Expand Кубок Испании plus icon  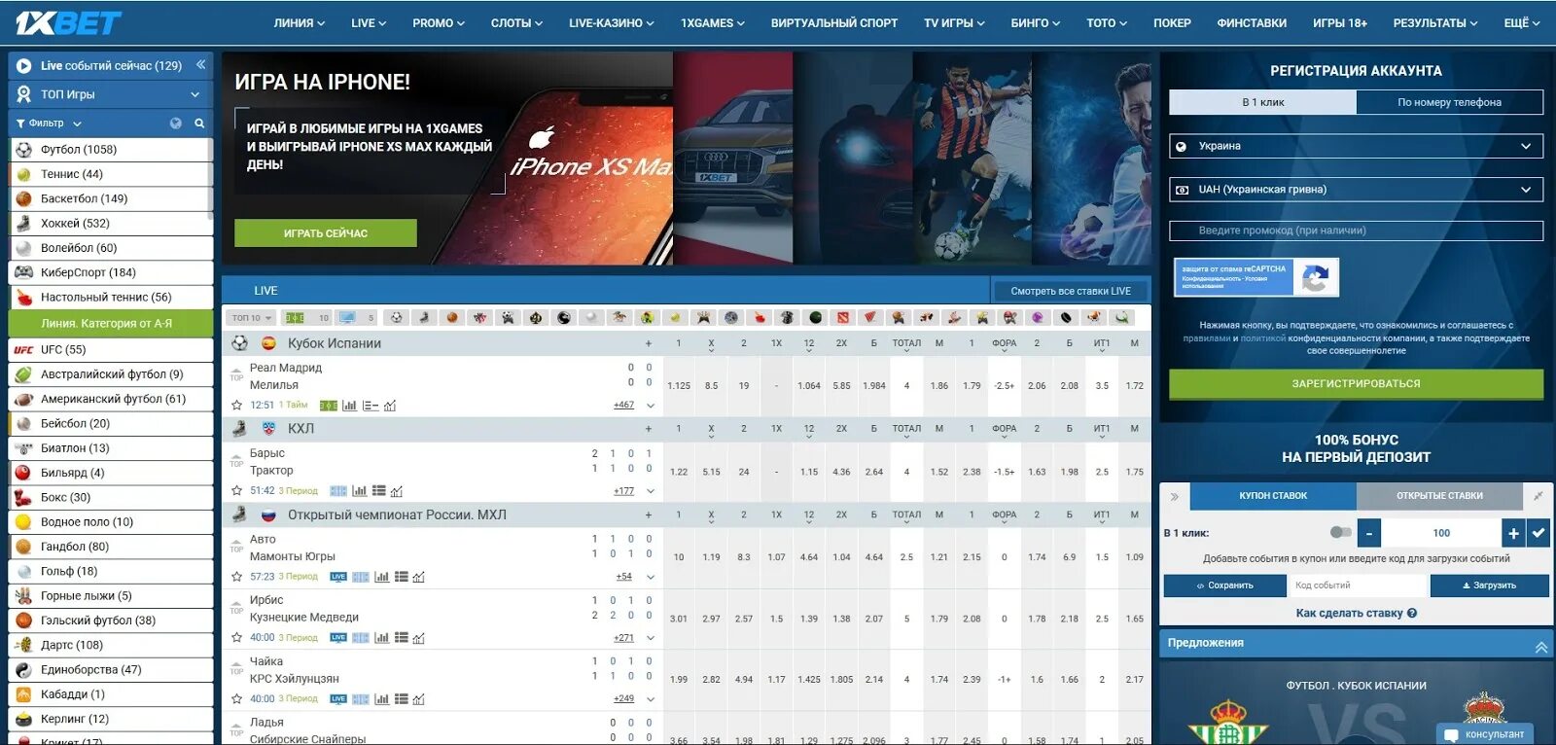coord(649,344)
